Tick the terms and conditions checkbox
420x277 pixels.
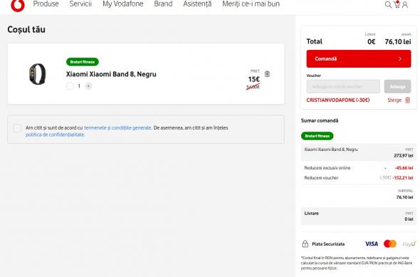(x=17, y=128)
